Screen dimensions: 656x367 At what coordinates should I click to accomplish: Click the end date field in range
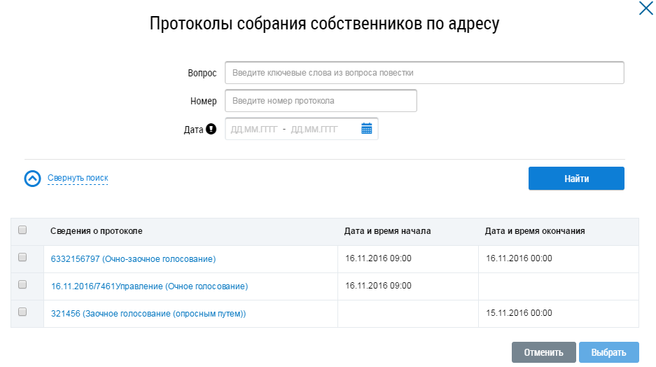(x=314, y=129)
